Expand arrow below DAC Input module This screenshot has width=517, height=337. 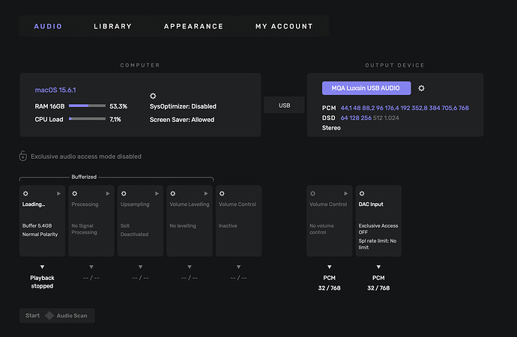click(x=378, y=267)
